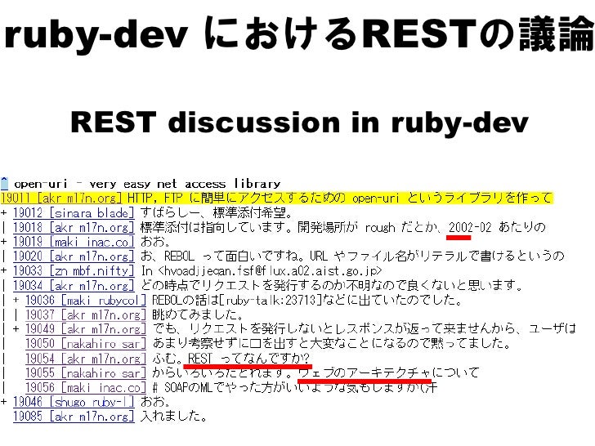The height and width of the screenshot is (446, 595).
Task: Open message 19011 by akr m17n.org
Action: point(61,198)
